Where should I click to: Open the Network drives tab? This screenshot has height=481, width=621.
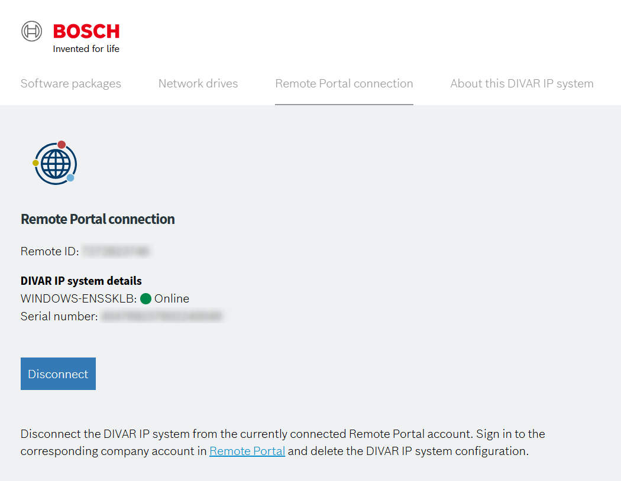pos(198,83)
